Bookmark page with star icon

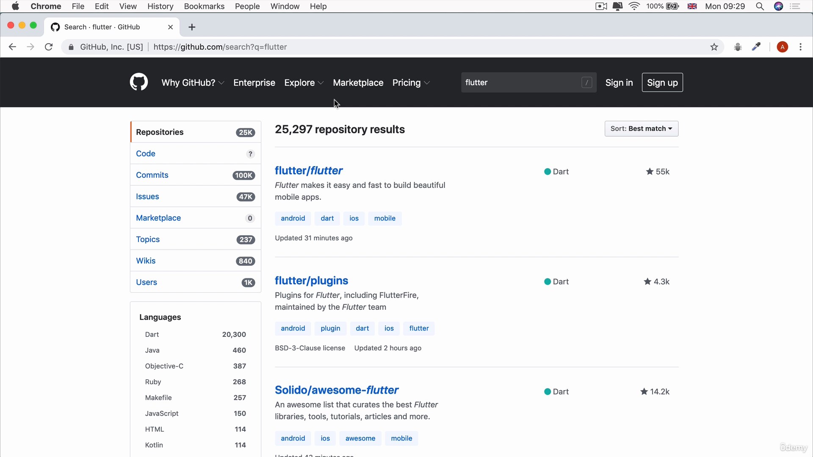click(714, 47)
